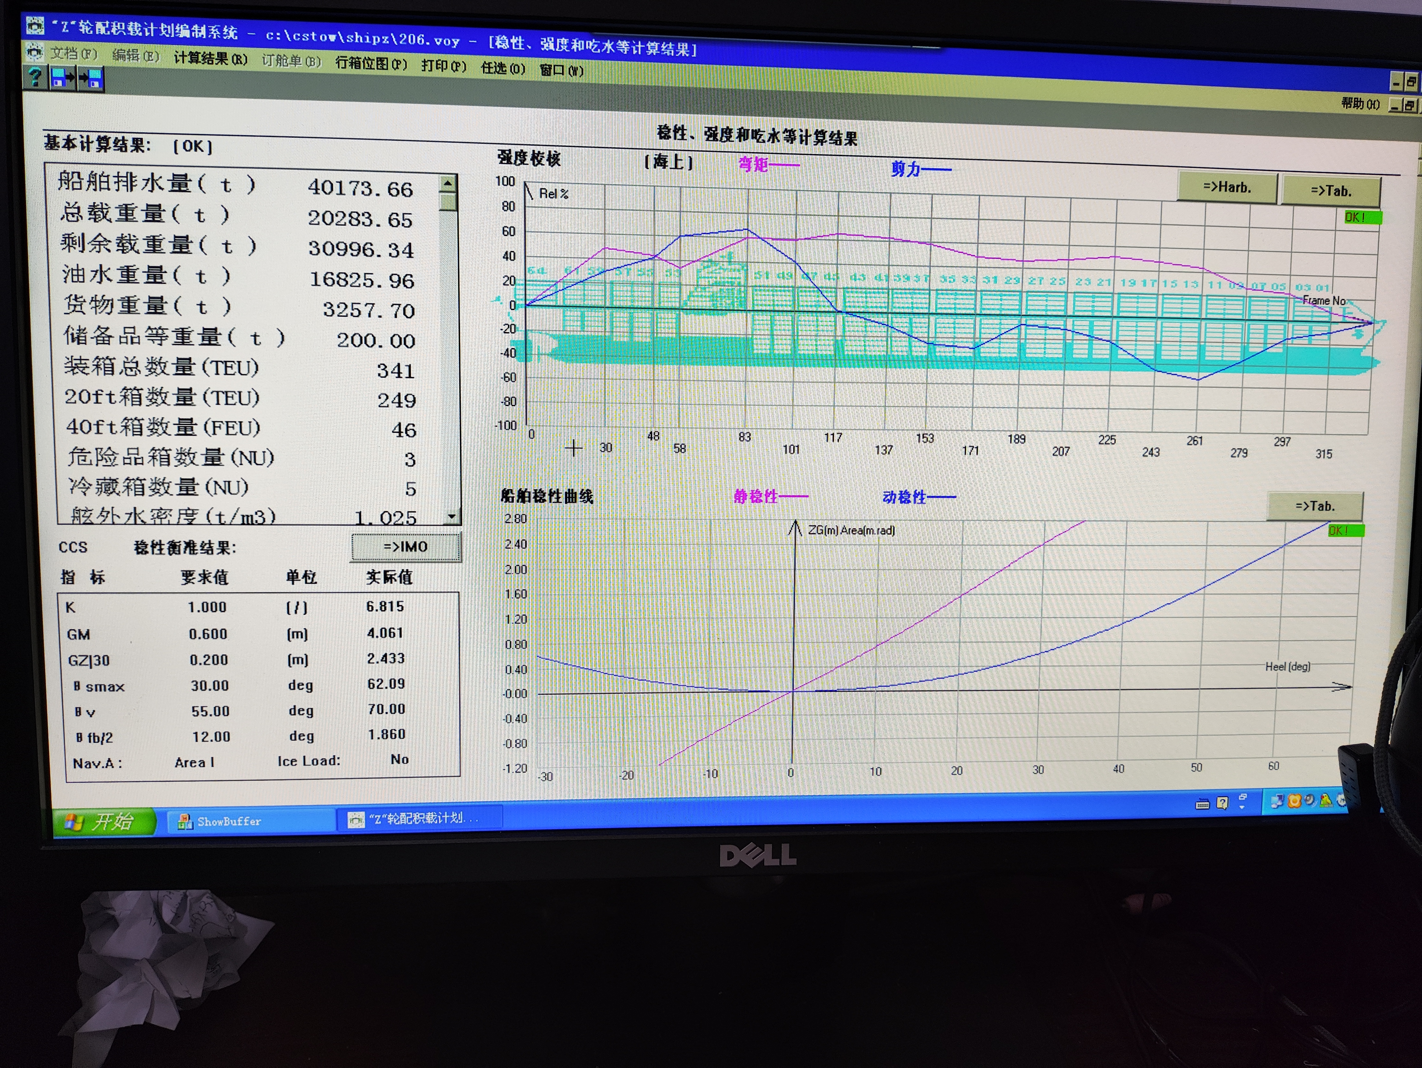Click the =>Tab. button in stability curve
The width and height of the screenshot is (1422, 1068).
coord(1315,506)
